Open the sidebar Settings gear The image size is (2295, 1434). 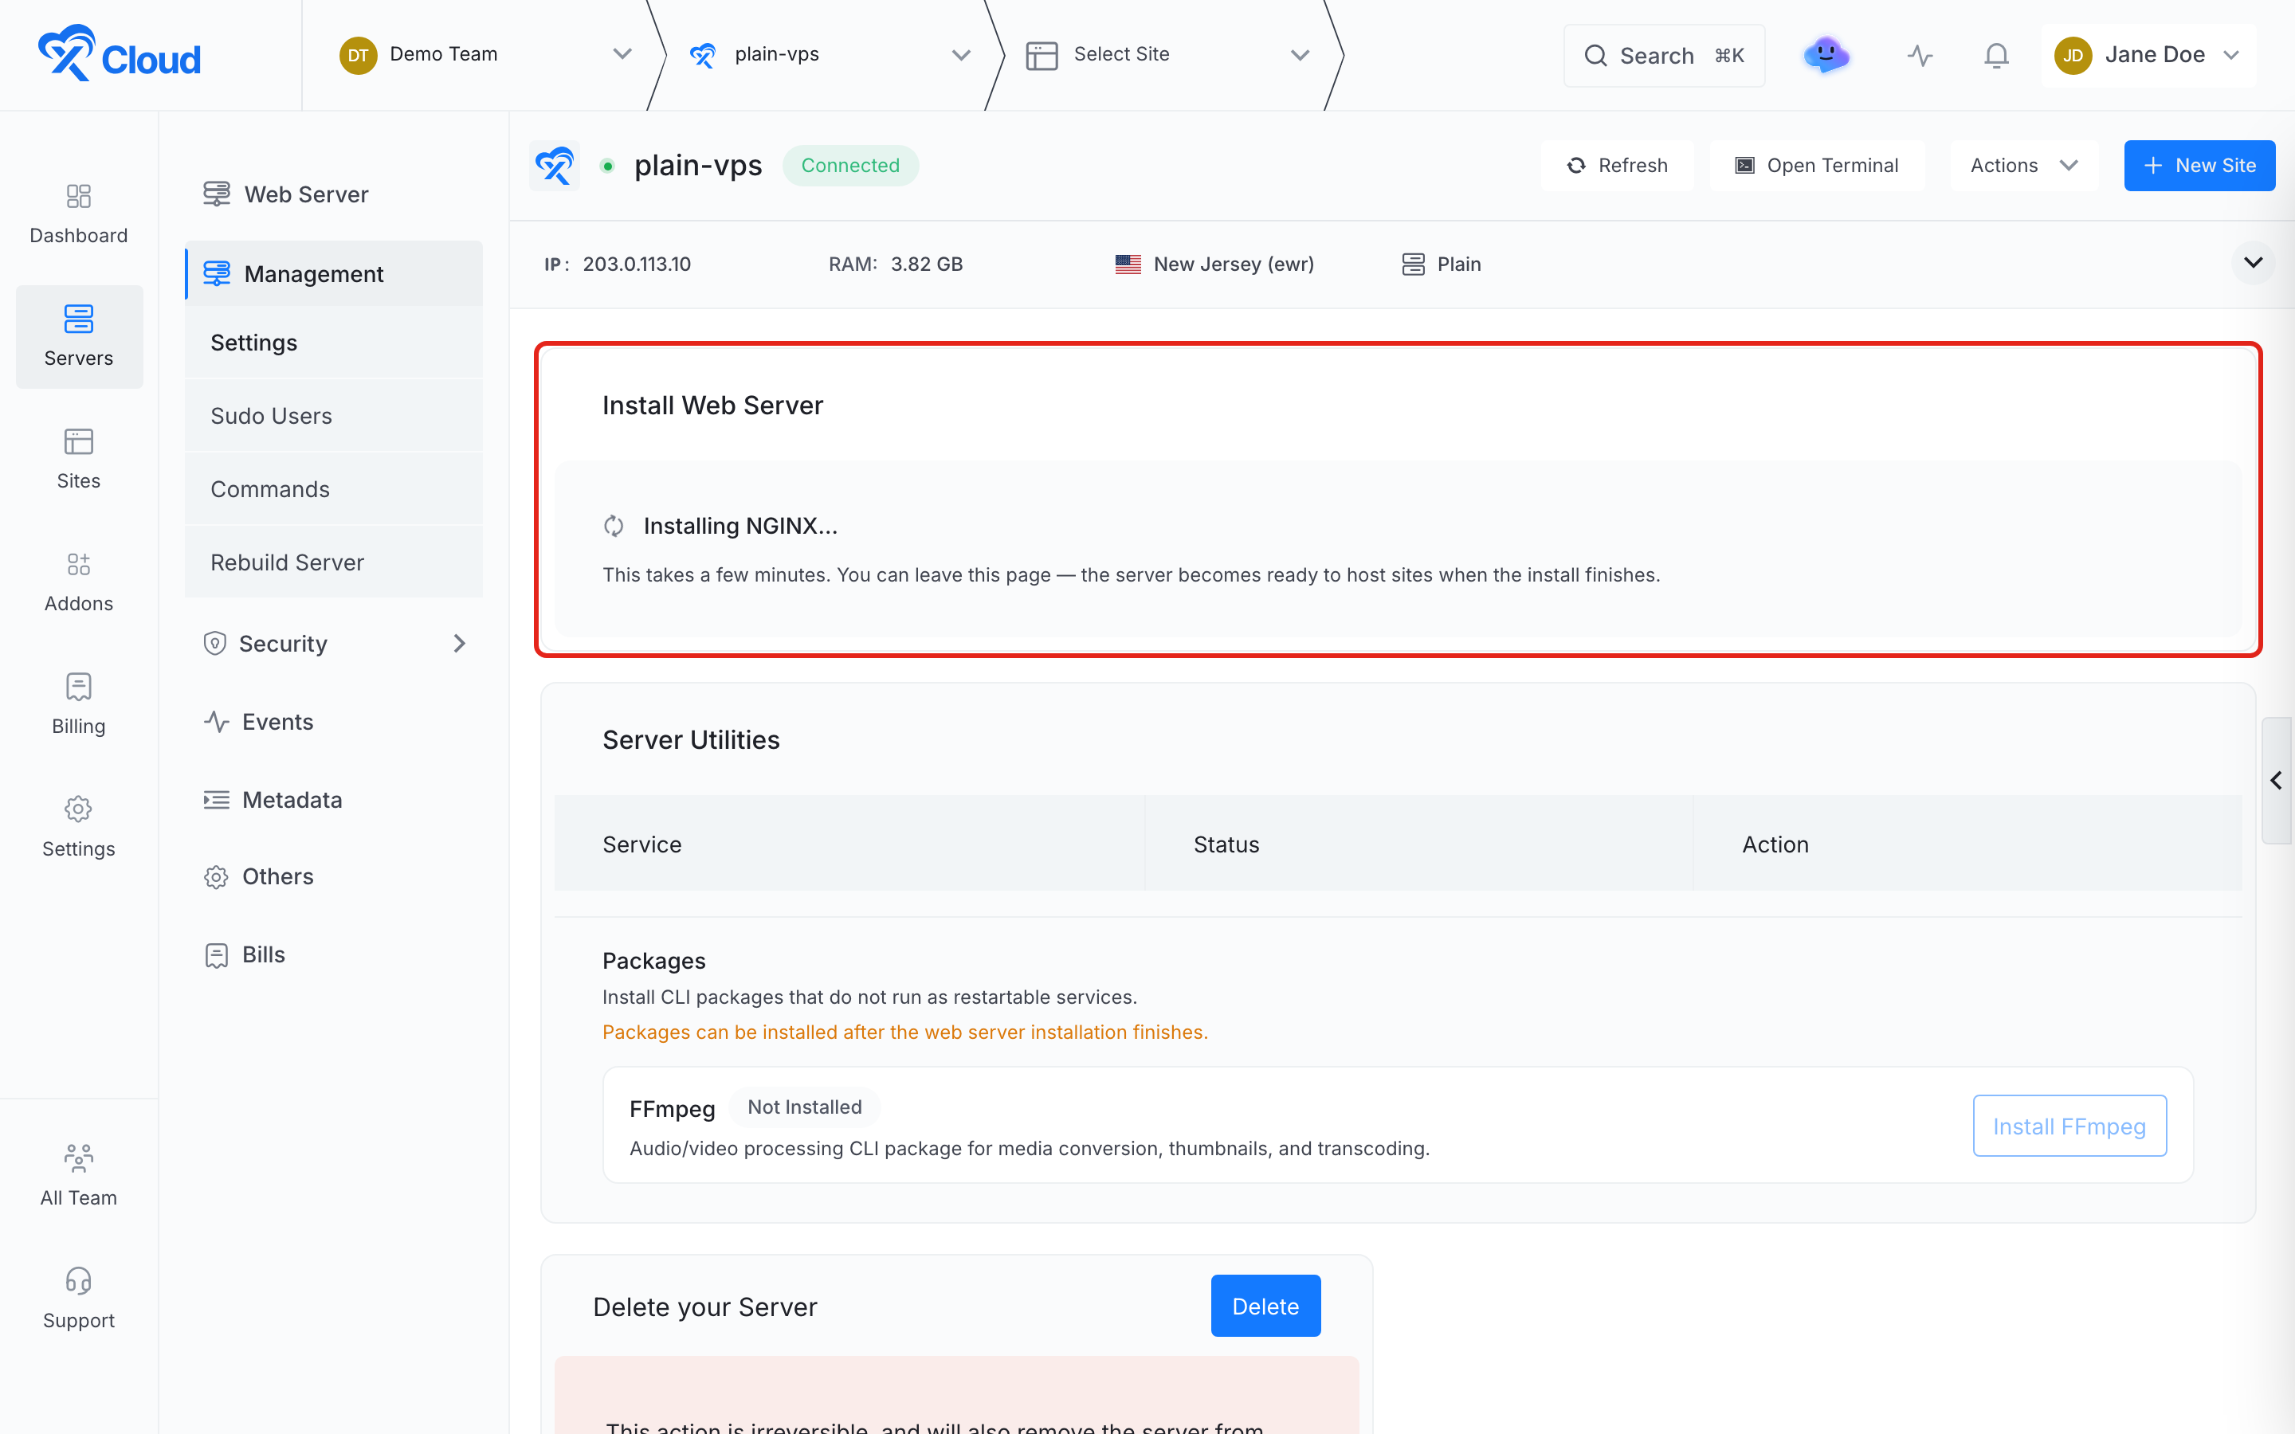tap(79, 827)
